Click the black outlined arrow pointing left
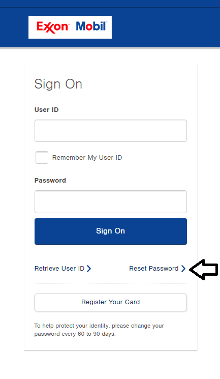Screen dimensions: 220x379 click(204, 270)
